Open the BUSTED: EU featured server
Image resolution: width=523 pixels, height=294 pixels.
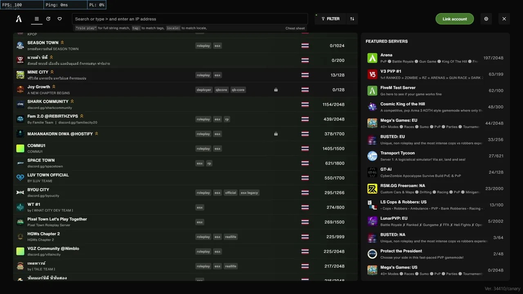[x=435, y=140]
